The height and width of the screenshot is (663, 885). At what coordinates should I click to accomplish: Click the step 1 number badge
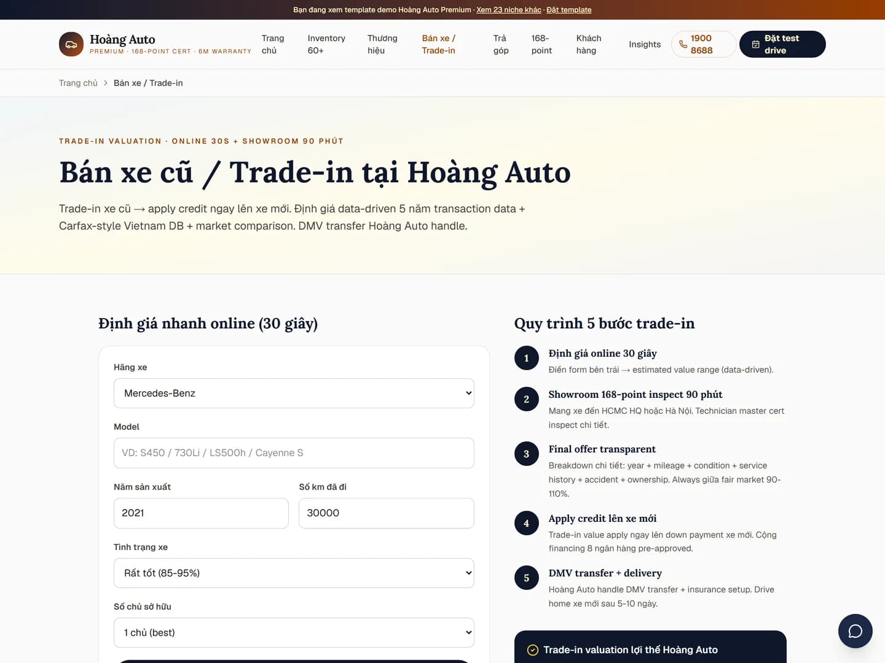coord(527,358)
